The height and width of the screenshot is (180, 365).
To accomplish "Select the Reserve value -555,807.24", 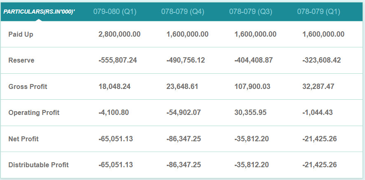I will tap(118, 60).
